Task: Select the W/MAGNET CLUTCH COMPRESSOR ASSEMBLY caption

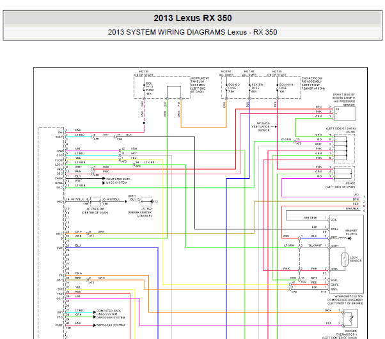Action: (x=345, y=300)
